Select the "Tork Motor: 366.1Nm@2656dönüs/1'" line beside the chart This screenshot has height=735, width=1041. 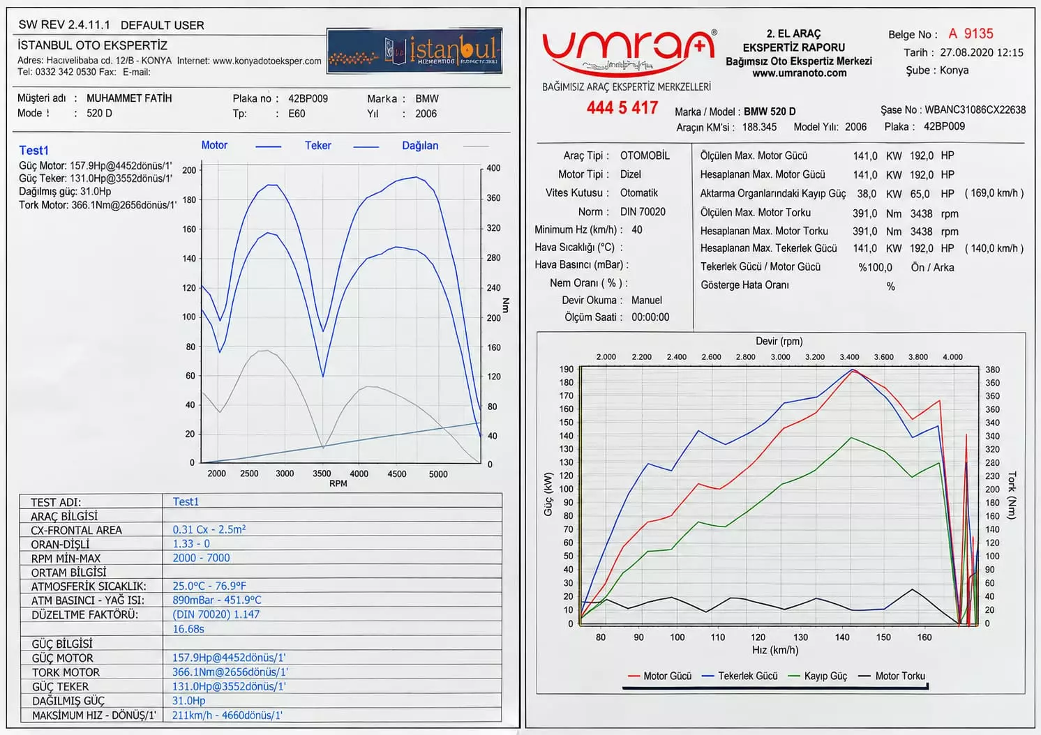click(x=97, y=205)
